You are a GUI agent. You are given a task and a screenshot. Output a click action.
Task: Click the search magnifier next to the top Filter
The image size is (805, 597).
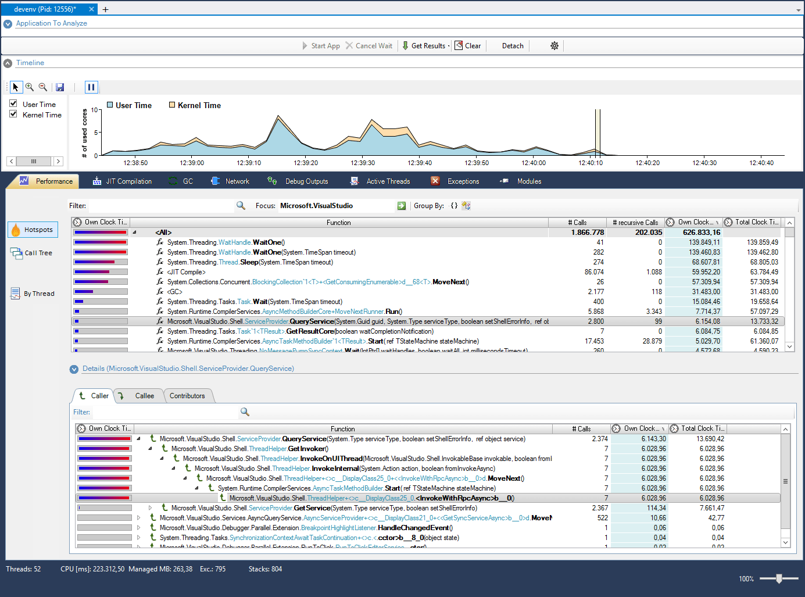tap(241, 206)
